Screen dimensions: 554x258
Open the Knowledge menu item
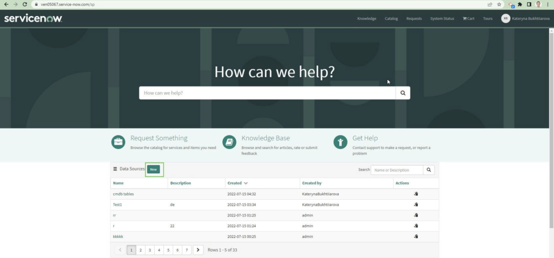(x=367, y=19)
